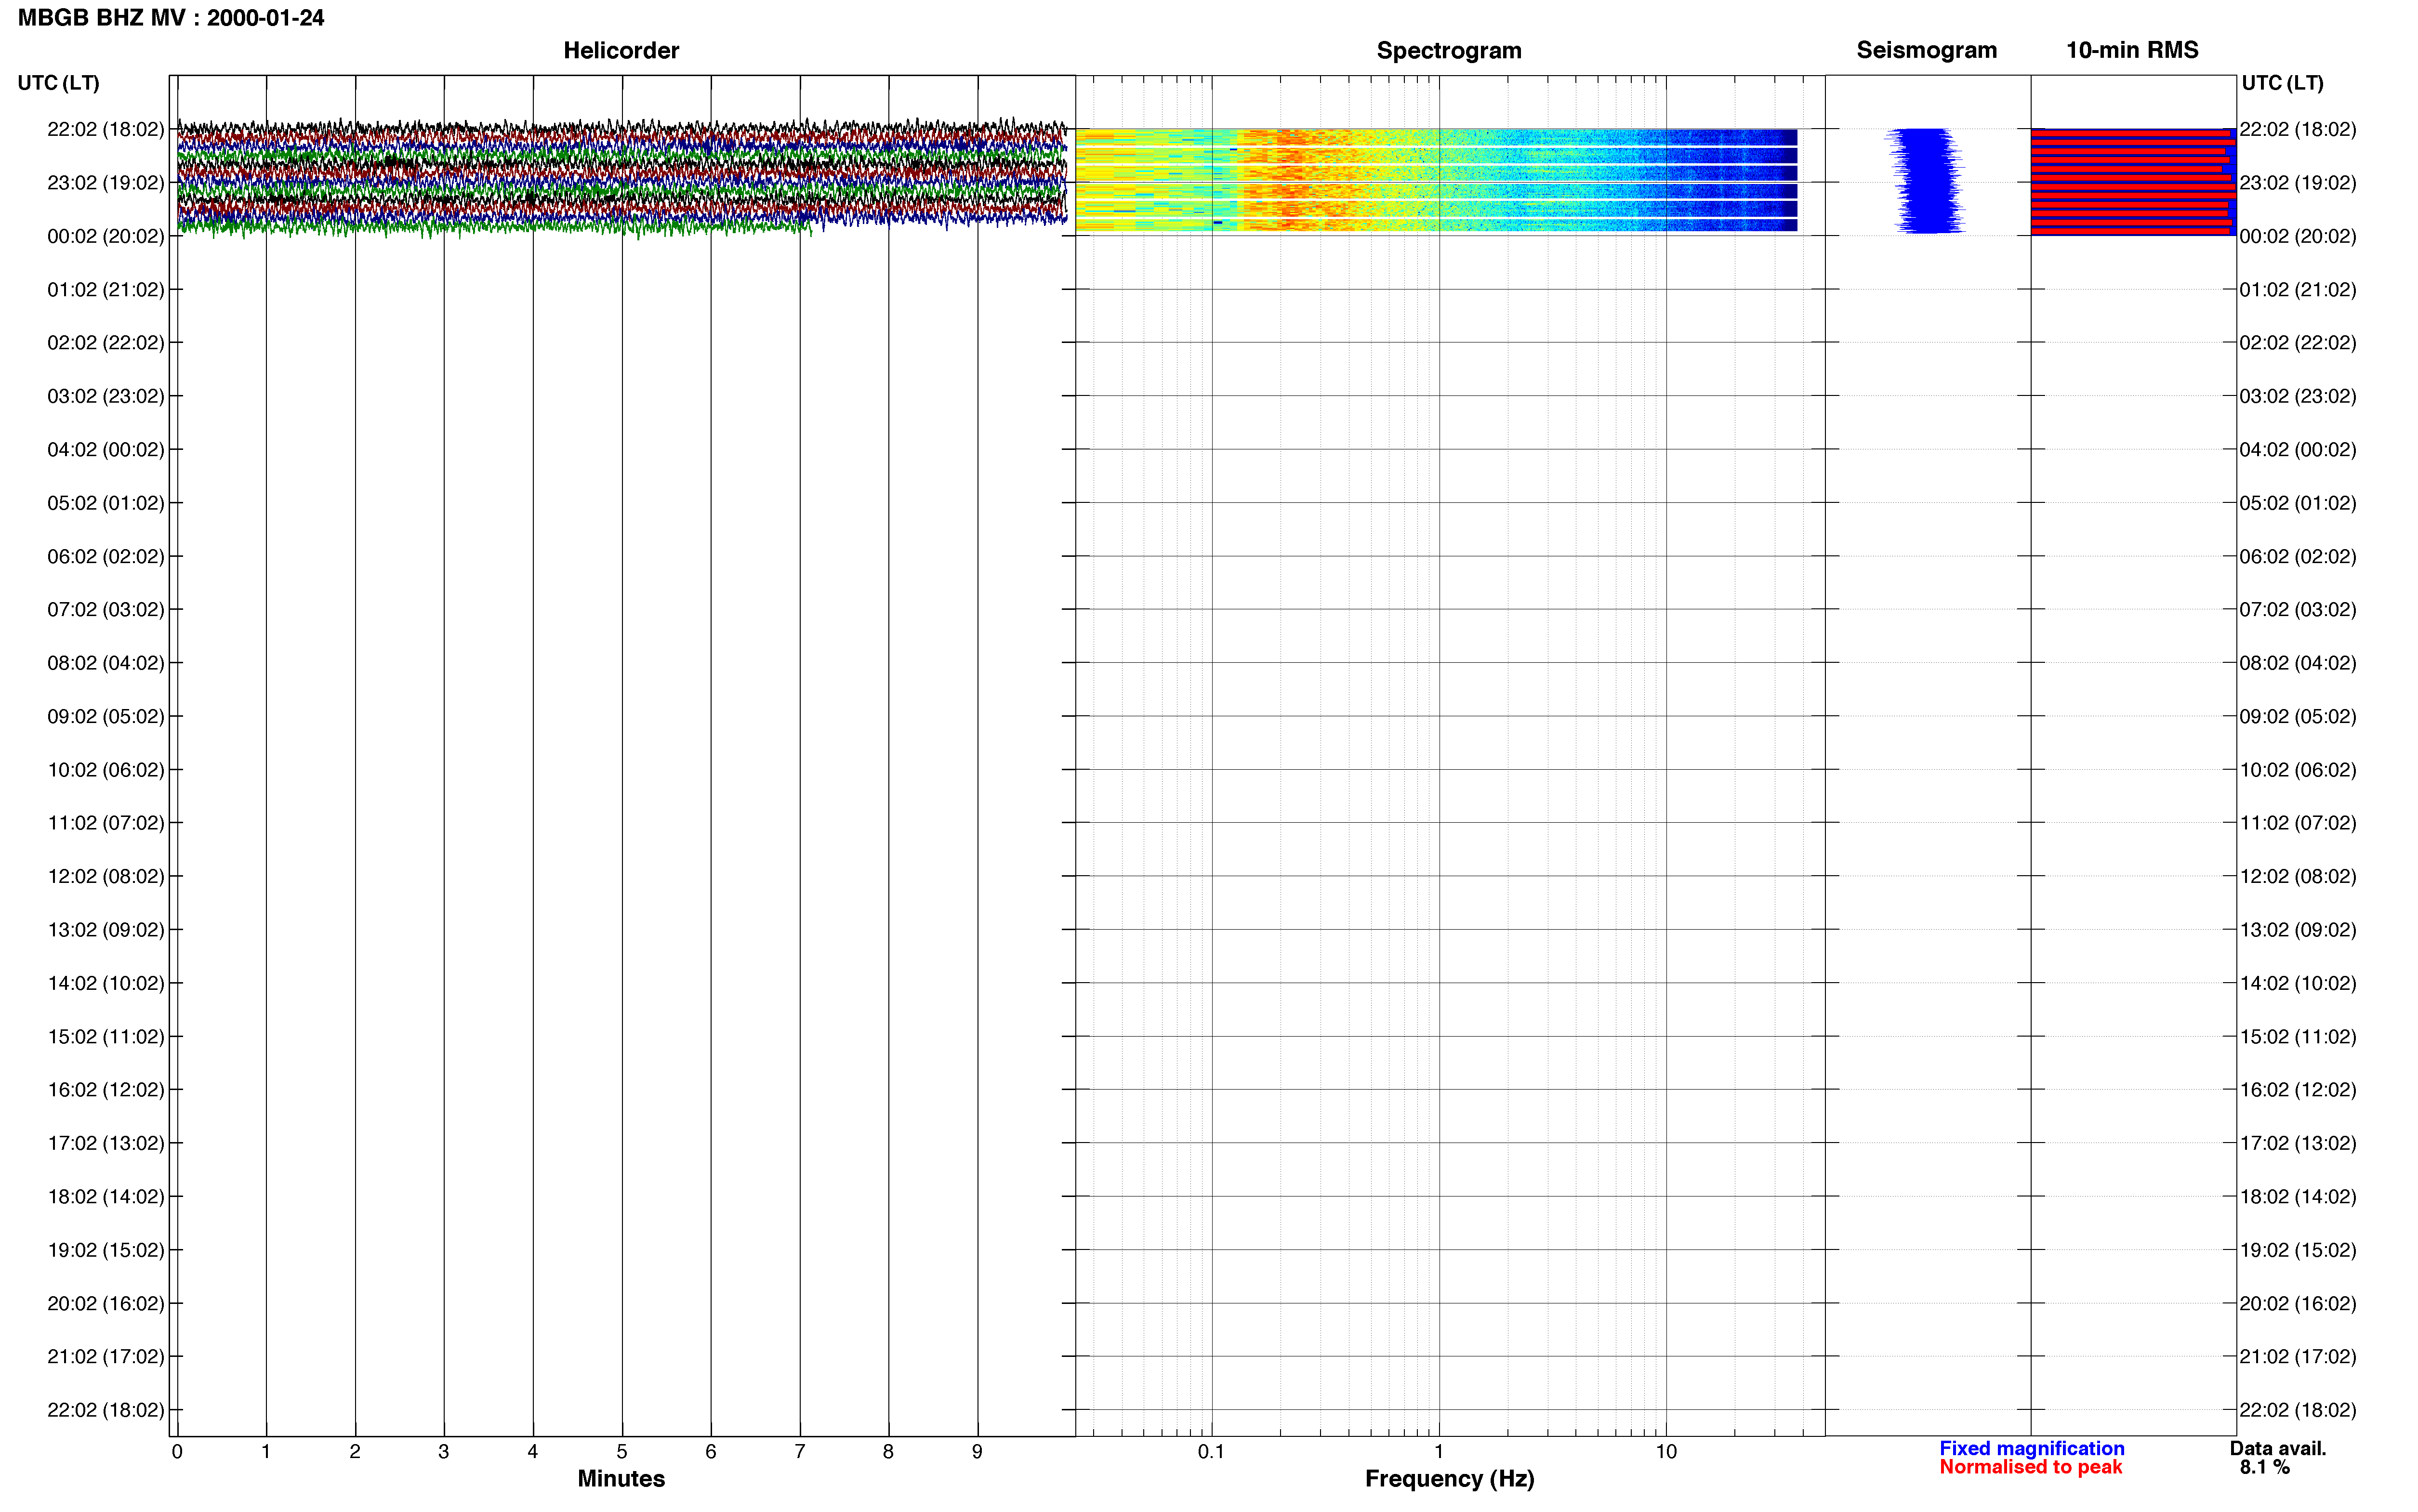
Task: Click left axis label '16:02 (12:02)'
Action: pyautogui.click(x=105, y=1090)
